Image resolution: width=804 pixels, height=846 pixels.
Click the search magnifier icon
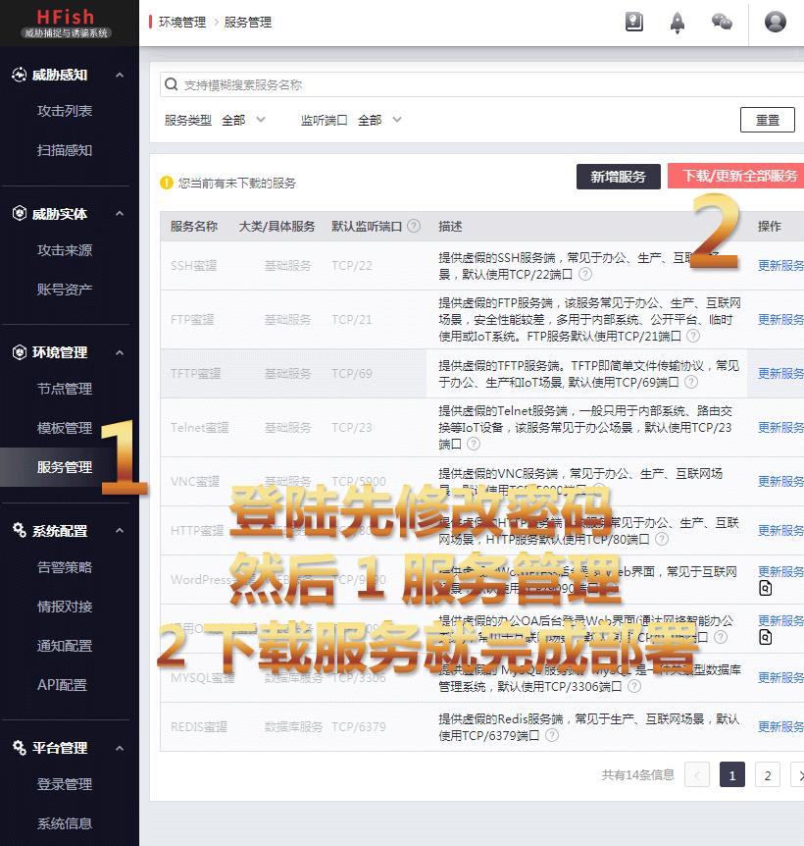pos(172,84)
